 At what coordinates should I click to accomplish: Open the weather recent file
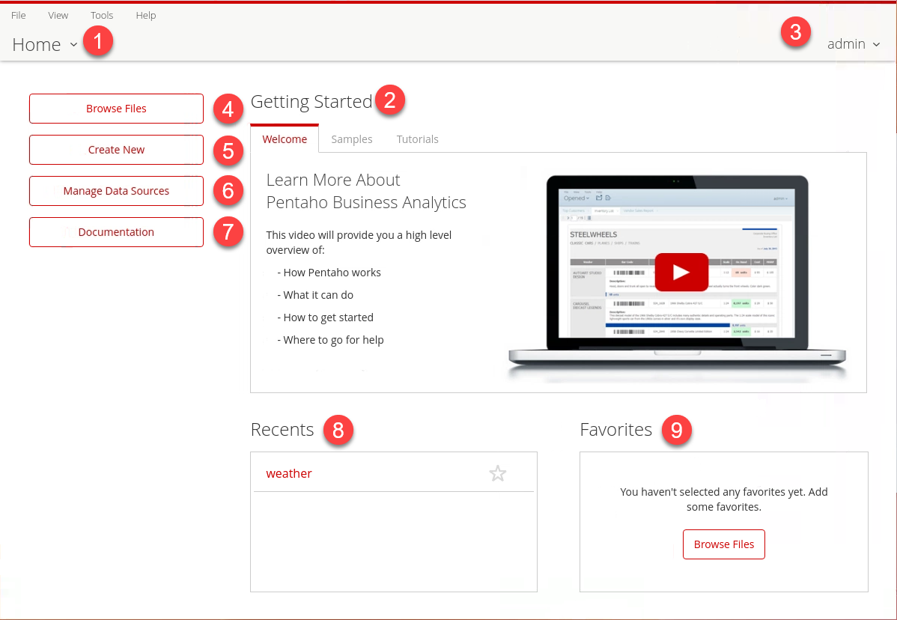coord(289,473)
